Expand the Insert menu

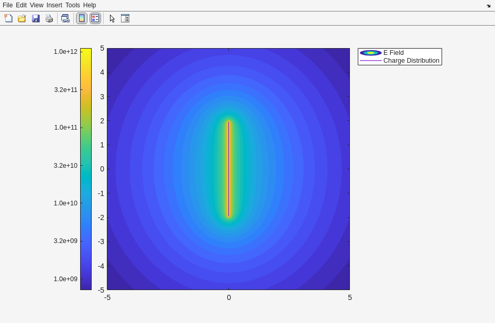[x=54, y=5]
